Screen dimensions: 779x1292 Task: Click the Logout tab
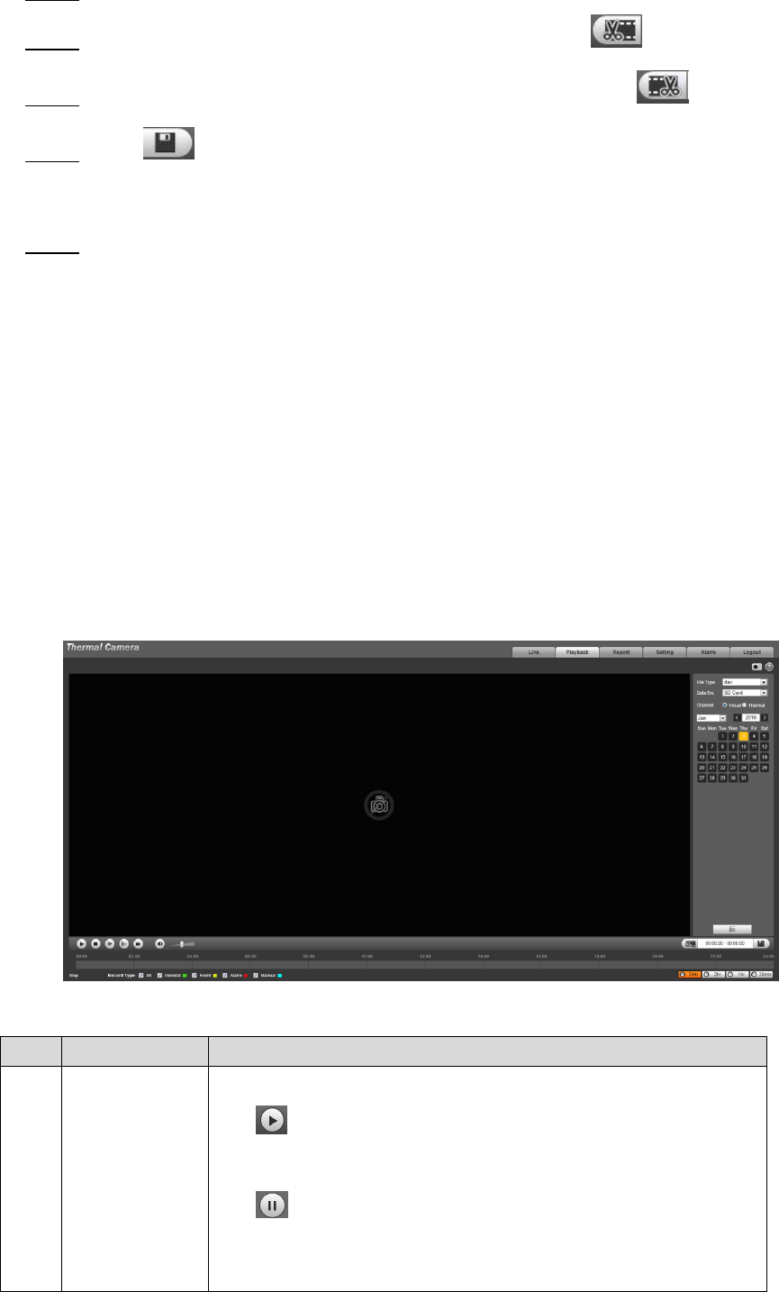pyautogui.click(x=752, y=651)
